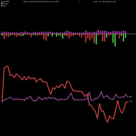136x136 pixels.
Task: Click the MunafaSutra.com company text at top right
Action: click(x=105, y=2)
